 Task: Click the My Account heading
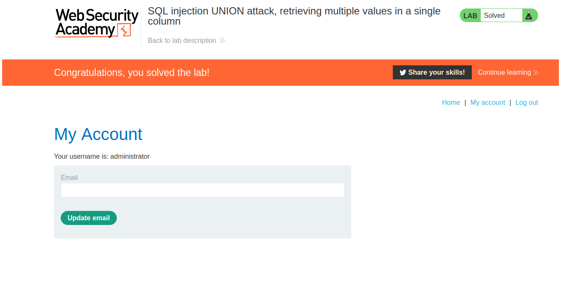pyautogui.click(x=98, y=135)
